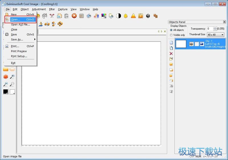Viewport: 228px width, 160px height.
Task: Click the scissors cut icon in toolbar
Action: (52, 16)
